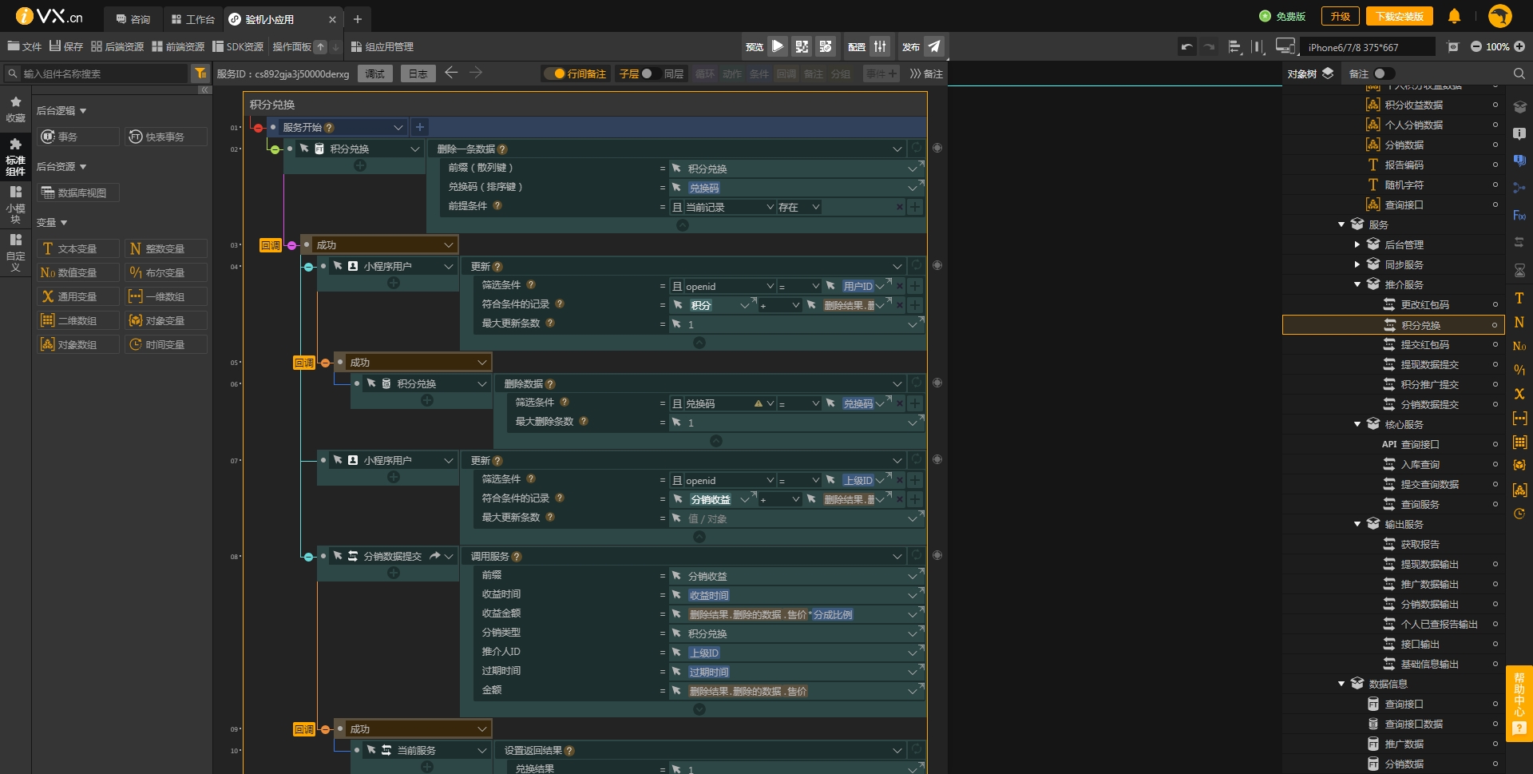Click the 升级 upgrade button
Image resolution: width=1533 pixels, height=774 pixels.
tap(1340, 16)
